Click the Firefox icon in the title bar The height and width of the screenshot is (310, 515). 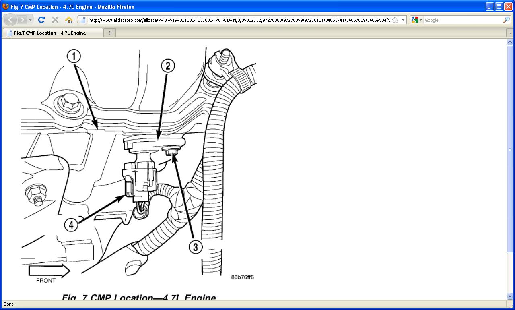tap(6, 6)
